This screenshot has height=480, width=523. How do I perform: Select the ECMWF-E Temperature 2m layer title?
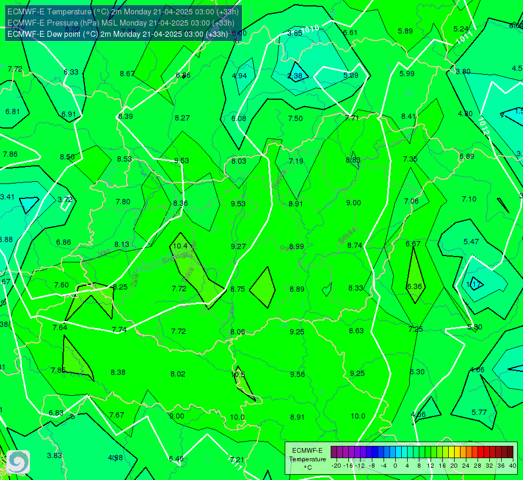123,12
